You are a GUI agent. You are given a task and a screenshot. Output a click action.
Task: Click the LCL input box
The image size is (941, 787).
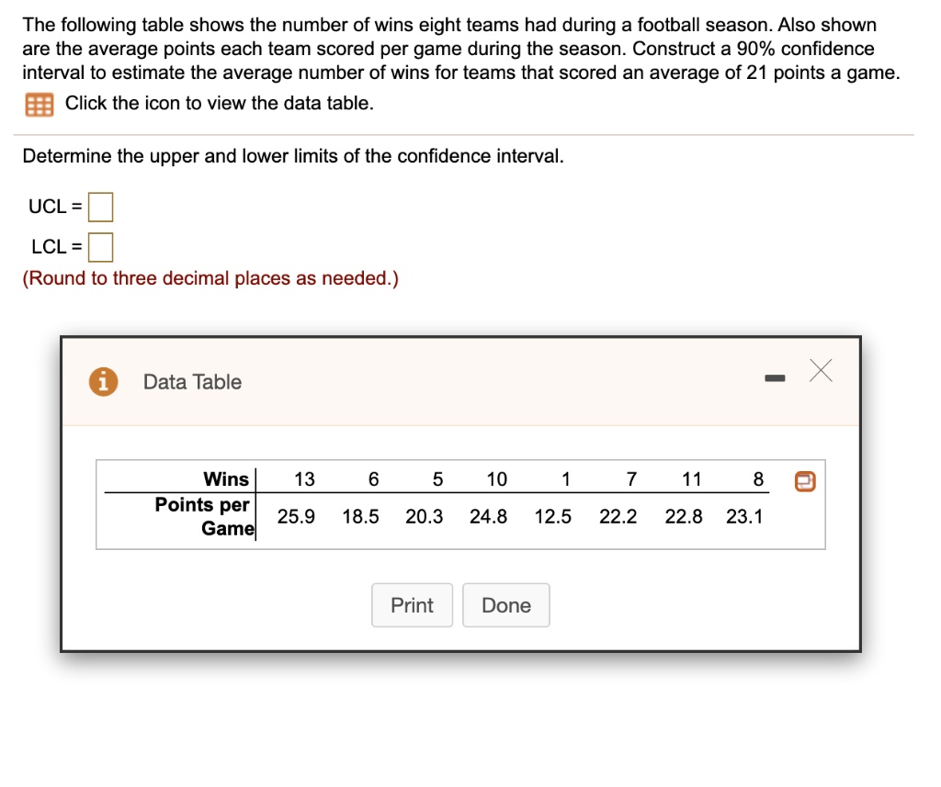(100, 246)
